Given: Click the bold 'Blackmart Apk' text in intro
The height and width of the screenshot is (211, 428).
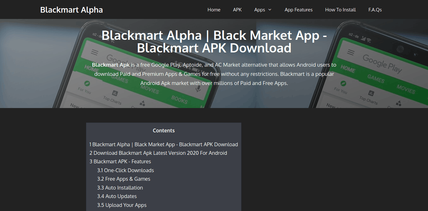Looking at the screenshot, I should click(x=111, y=65).
